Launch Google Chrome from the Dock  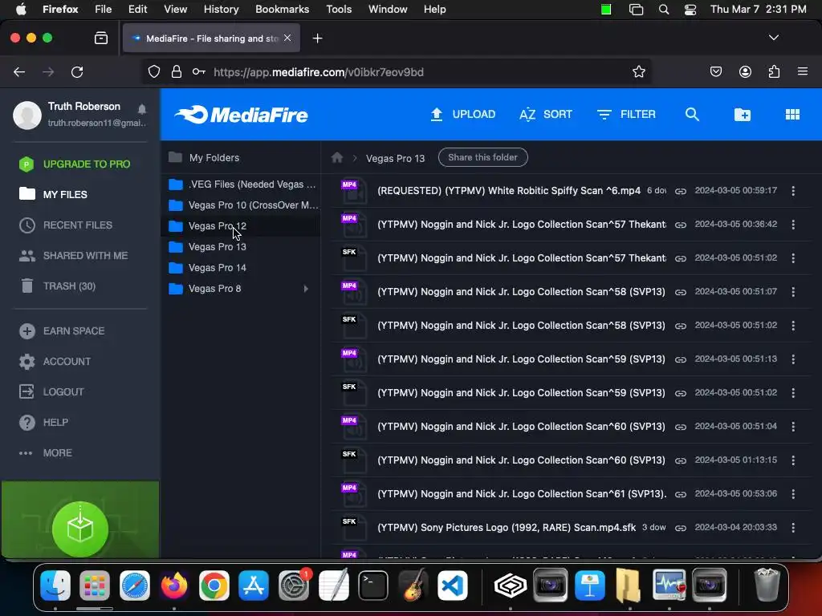tap(214, 585)
